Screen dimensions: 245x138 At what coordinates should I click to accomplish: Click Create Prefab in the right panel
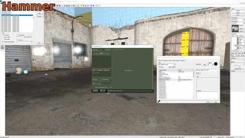tap(238, 69)
